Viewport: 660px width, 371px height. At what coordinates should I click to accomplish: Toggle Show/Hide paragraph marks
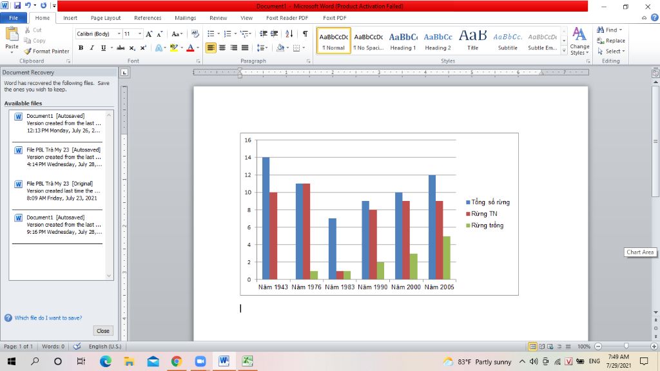pos(305,33)
